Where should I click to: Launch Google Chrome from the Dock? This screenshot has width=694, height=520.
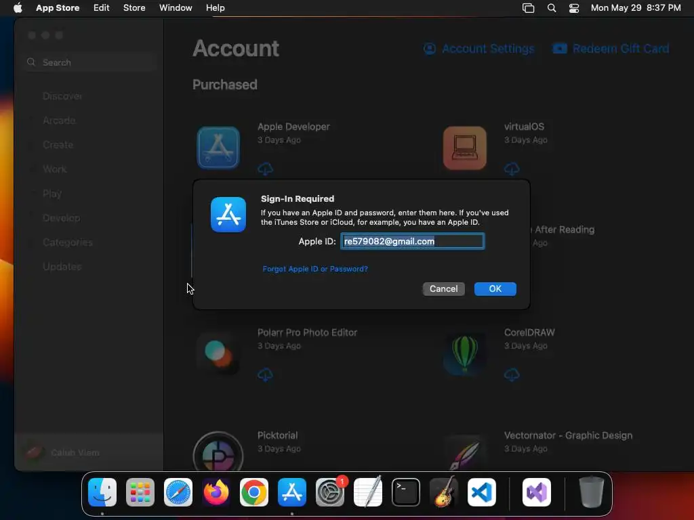254,492
